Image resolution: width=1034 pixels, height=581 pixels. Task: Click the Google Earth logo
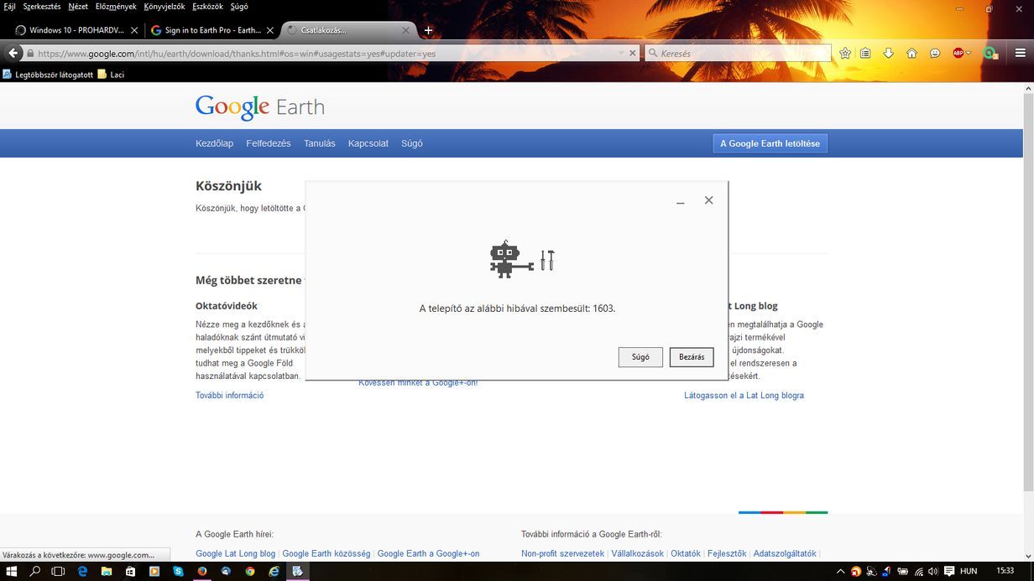(x=260, y=107)
